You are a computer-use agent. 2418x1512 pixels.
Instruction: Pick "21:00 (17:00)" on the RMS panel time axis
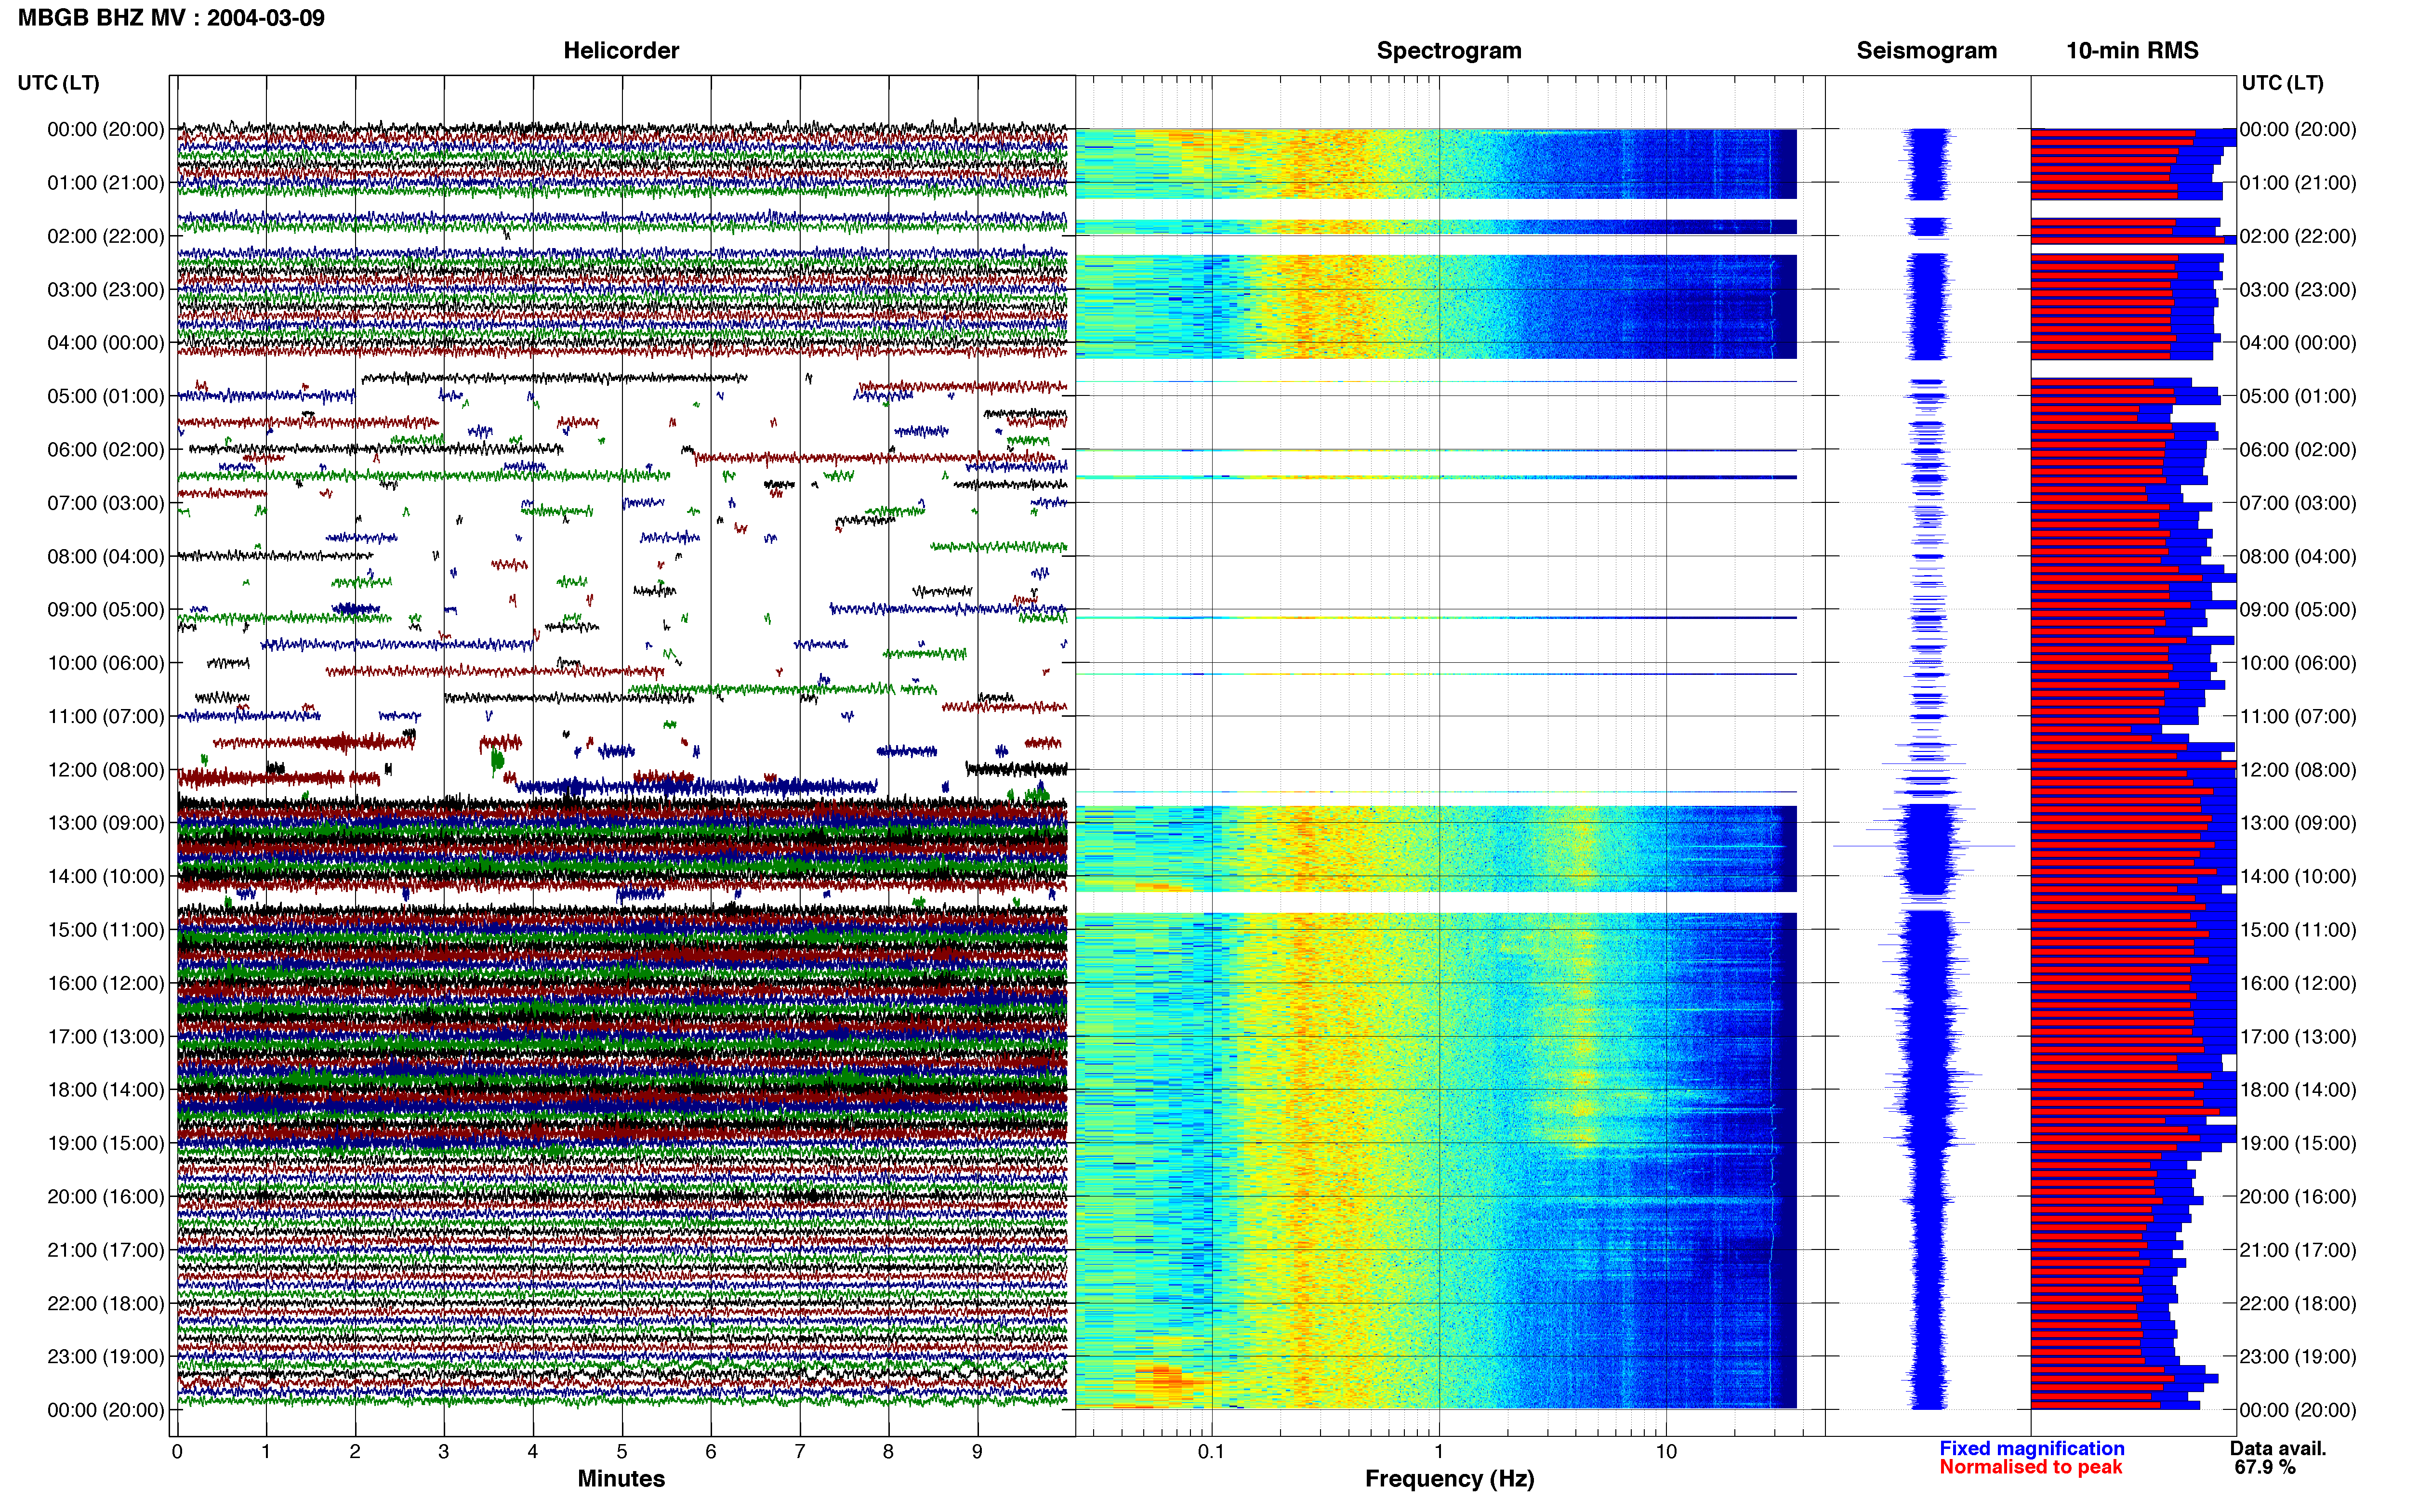pyautogui.click(x=2298, y=1249)
